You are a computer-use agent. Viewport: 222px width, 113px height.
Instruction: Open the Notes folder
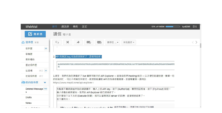tap(28, 103)
